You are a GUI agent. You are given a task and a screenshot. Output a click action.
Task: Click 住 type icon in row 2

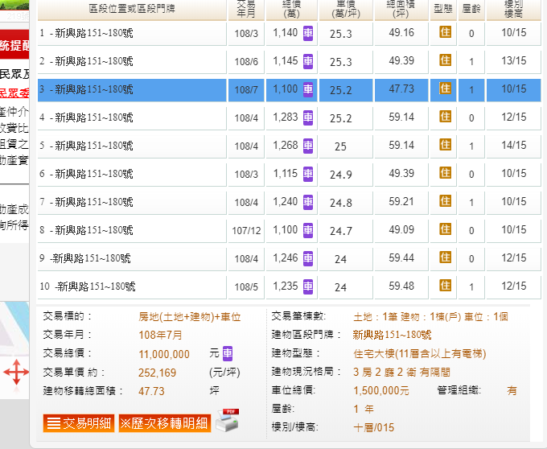[445, 60]
